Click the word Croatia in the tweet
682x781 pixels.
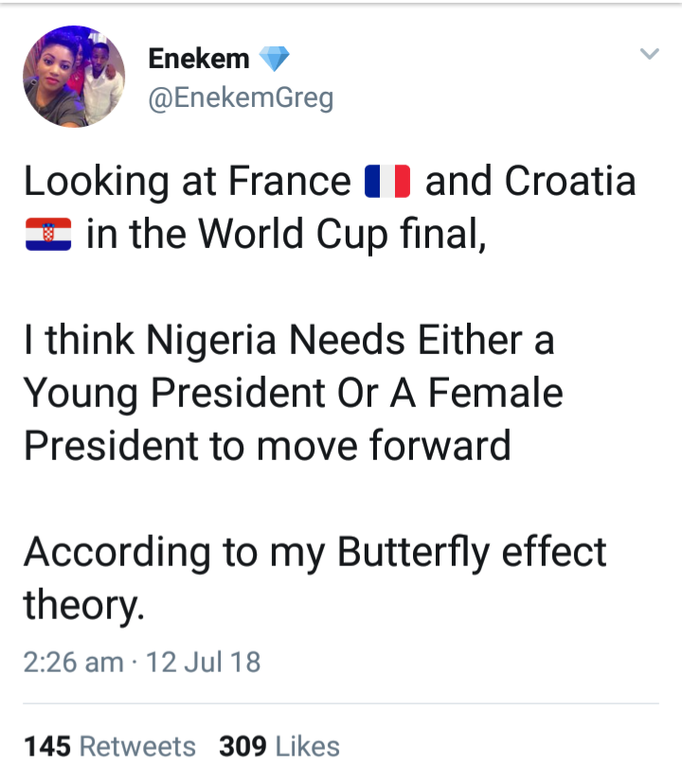570,181
